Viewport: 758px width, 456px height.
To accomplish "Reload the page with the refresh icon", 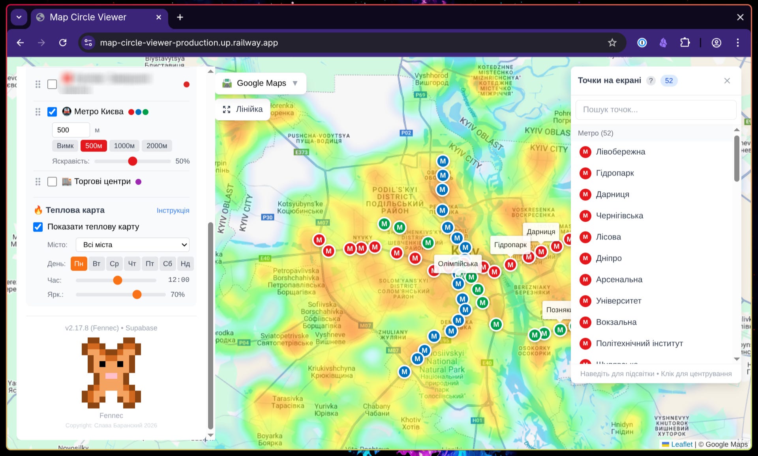I will point(63,43).
